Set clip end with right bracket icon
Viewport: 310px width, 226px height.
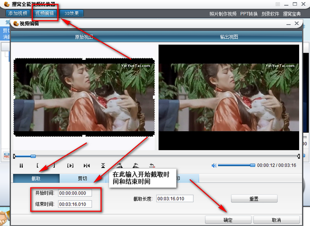tap(54, 166)
